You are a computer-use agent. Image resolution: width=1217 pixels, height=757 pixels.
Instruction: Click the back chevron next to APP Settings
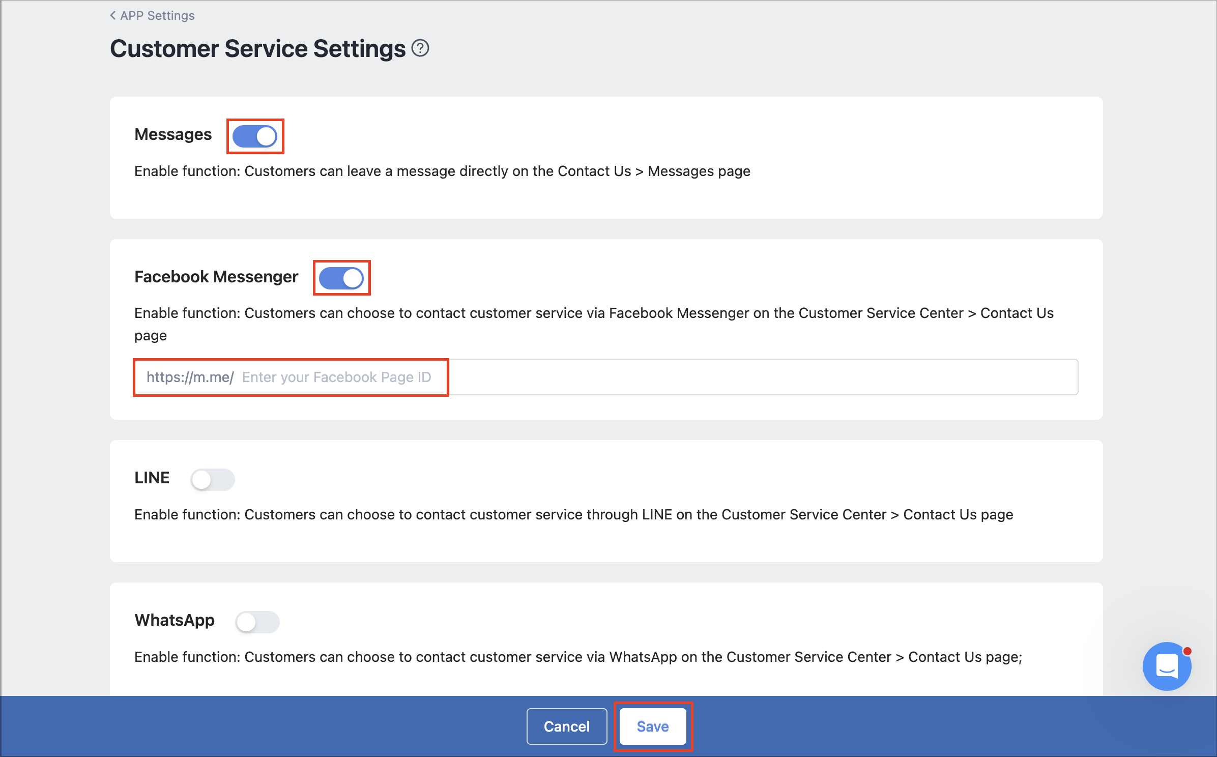click(x=113, y=16)
